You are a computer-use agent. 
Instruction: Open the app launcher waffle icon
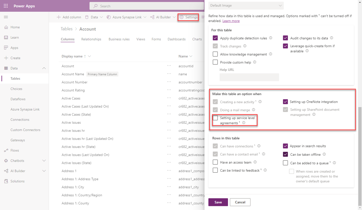(6, 6)
